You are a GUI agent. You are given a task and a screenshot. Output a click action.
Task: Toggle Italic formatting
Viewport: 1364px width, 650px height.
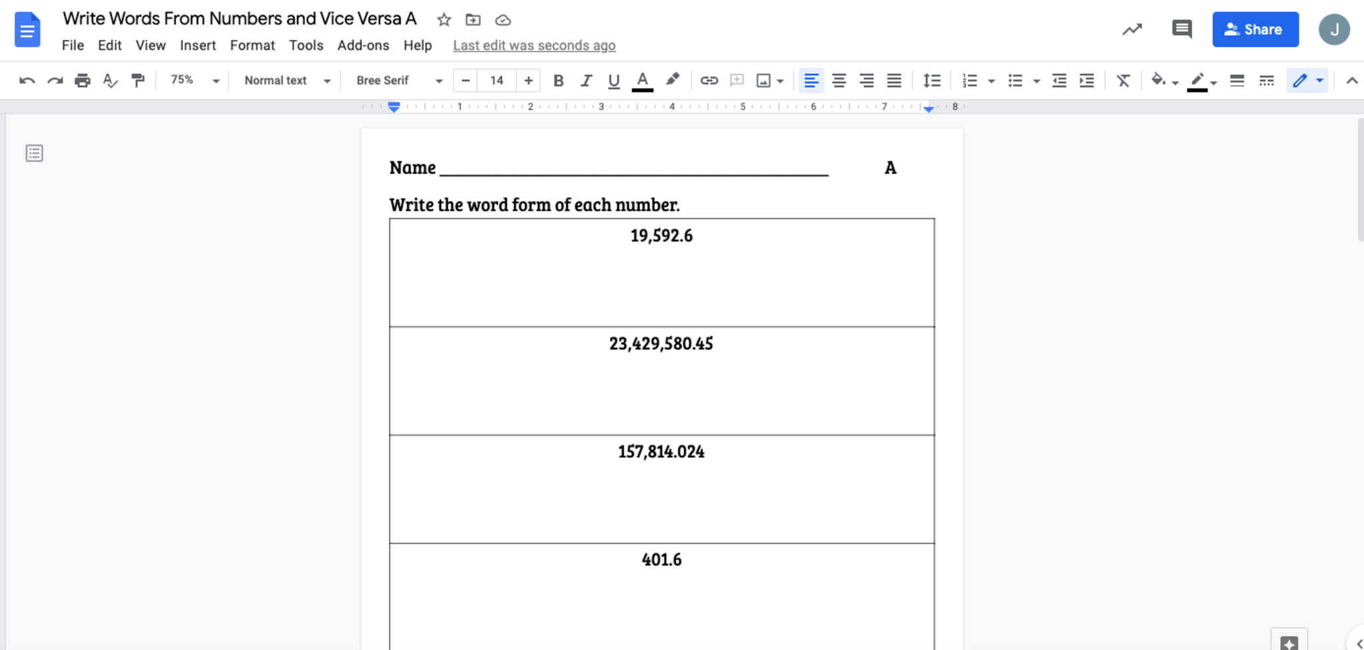[585, 81]
